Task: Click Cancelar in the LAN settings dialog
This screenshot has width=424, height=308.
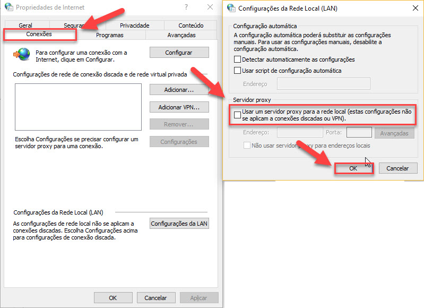Action: [x=398, y=168]
